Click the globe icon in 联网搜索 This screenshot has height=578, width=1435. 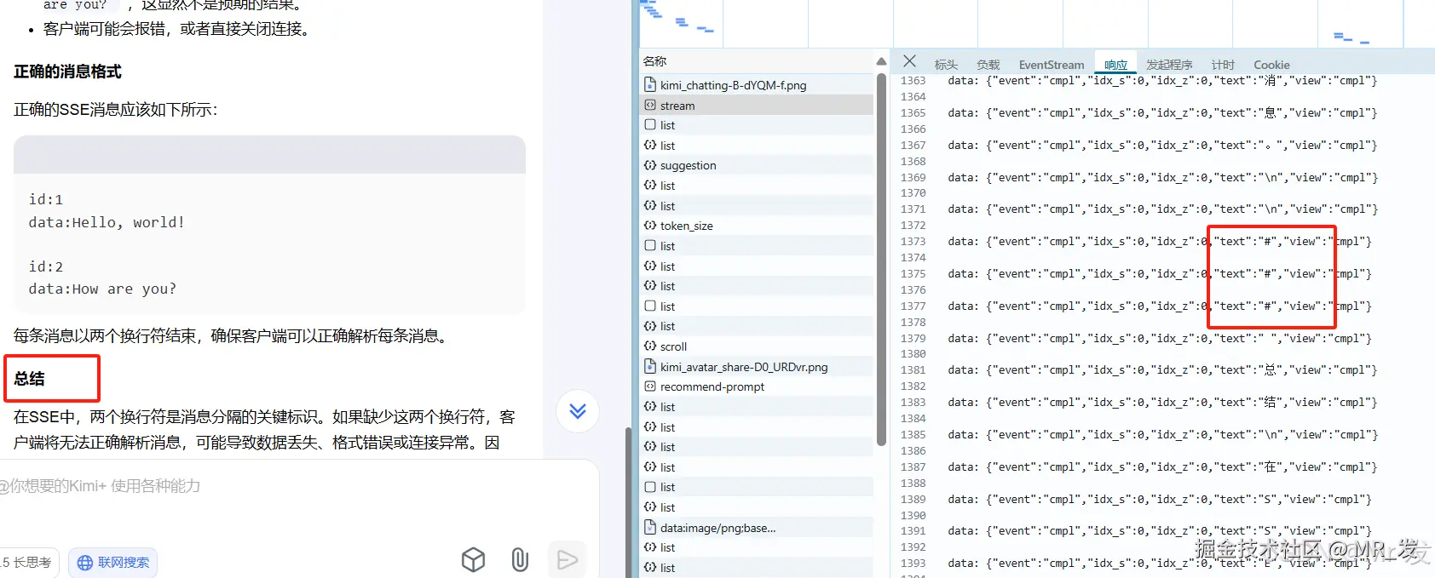click(84, 563)
